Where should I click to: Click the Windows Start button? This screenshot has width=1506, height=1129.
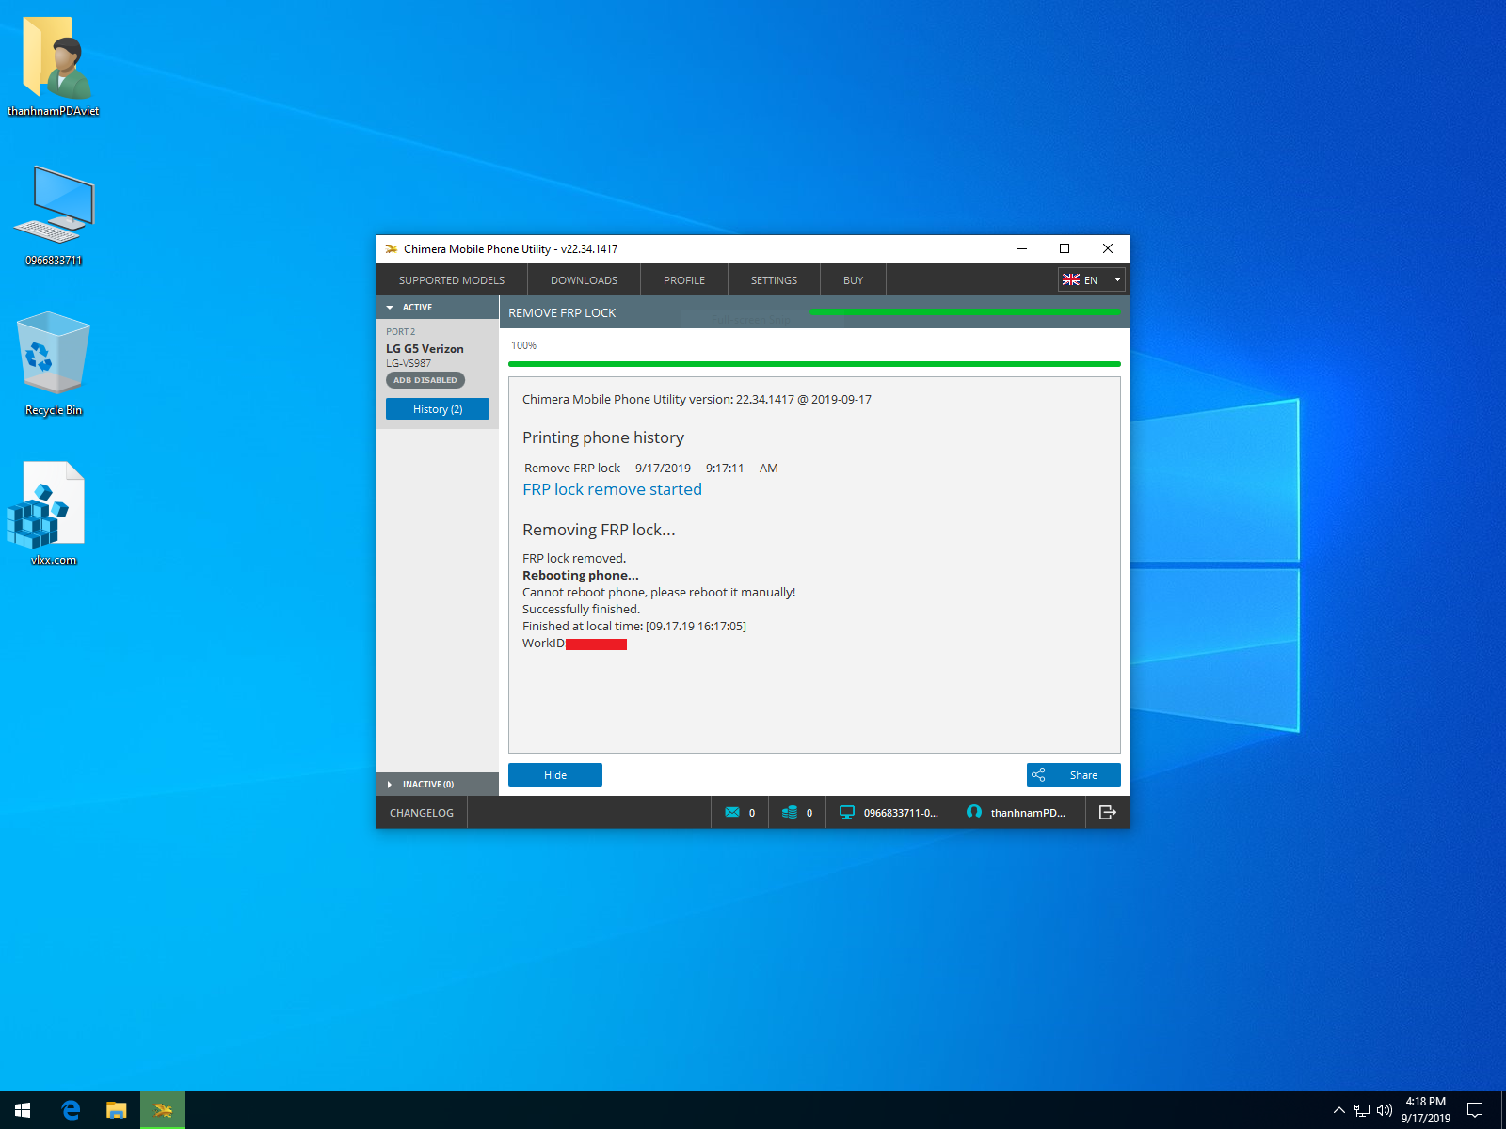pos(23,1110)
